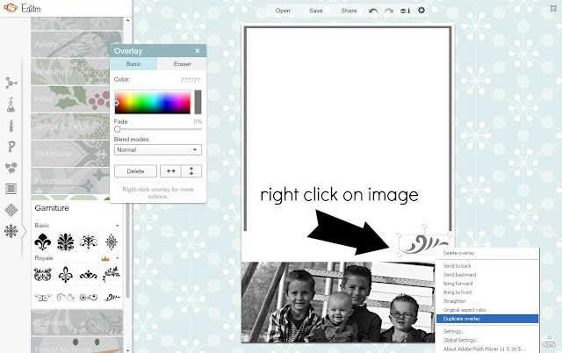Add the second Basic garniture ornament
Viewport: 562px width, 353px height.
[x=66, y=241]
